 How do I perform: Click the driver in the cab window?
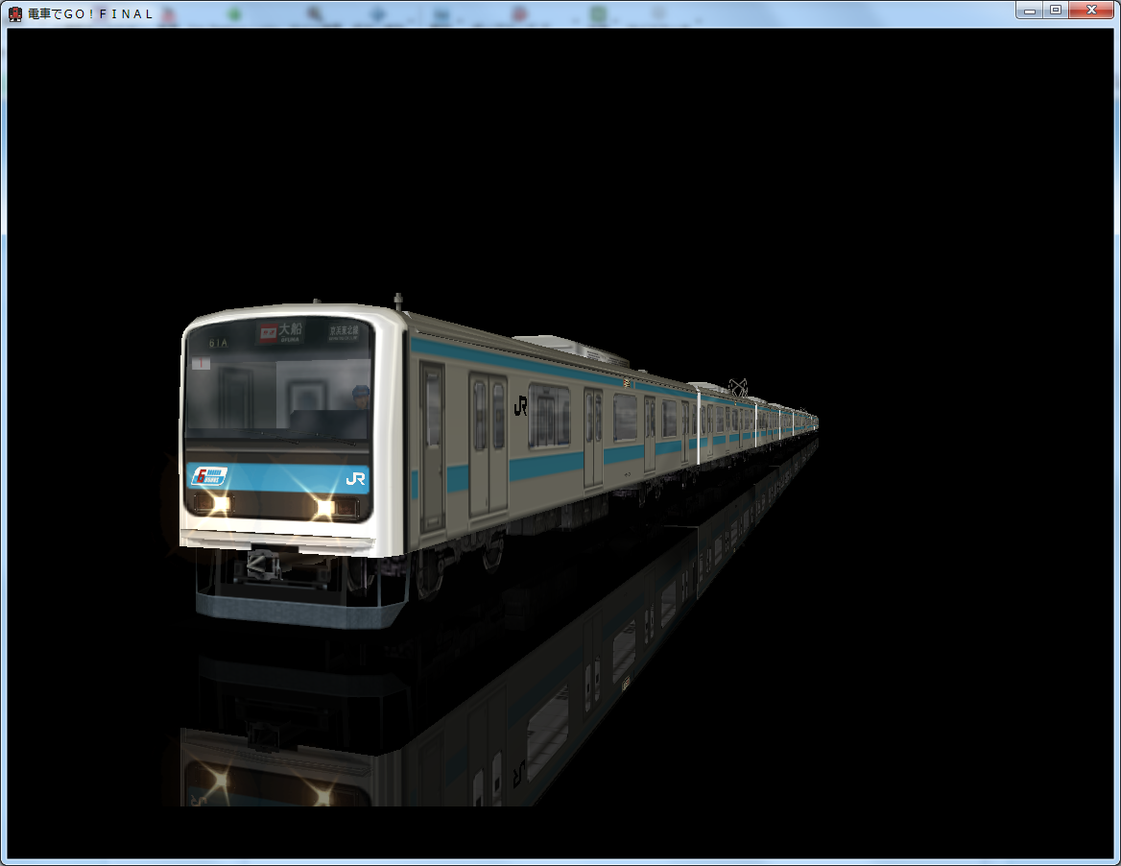360,397
